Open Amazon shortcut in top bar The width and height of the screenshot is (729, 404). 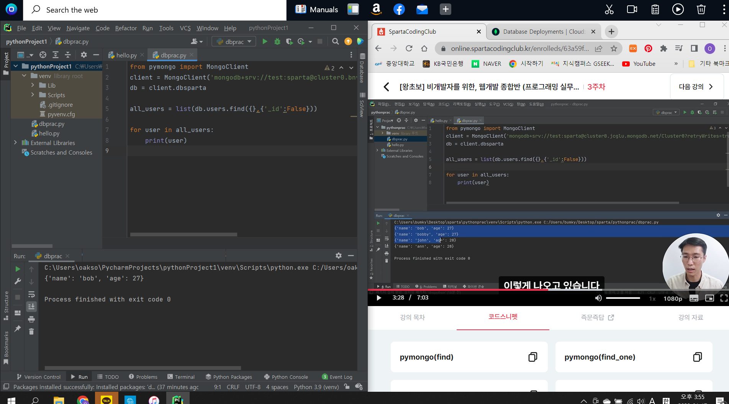[x=377, y=9]
